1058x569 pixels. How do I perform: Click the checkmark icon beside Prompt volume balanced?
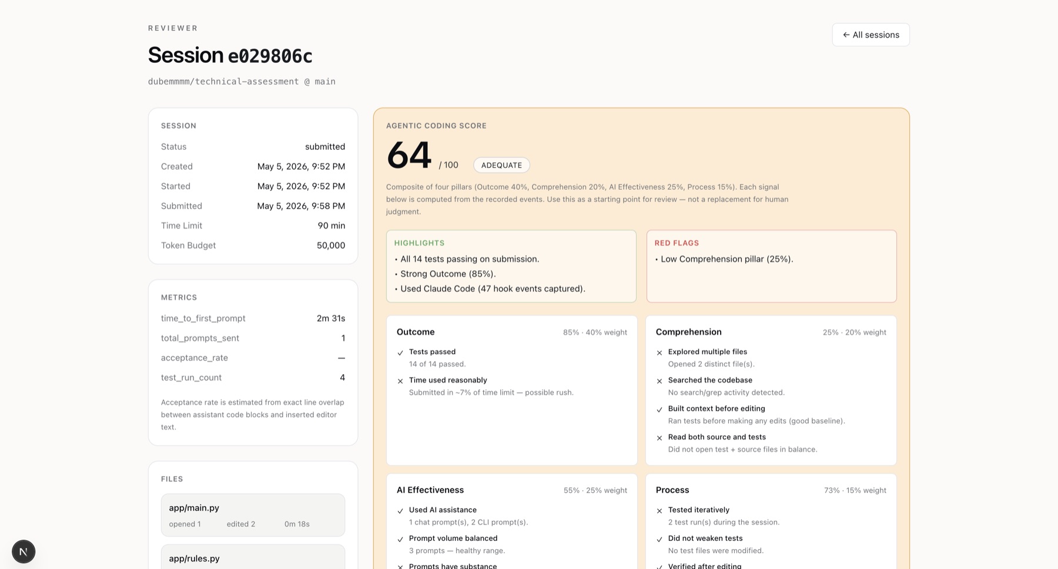[400, 539]
